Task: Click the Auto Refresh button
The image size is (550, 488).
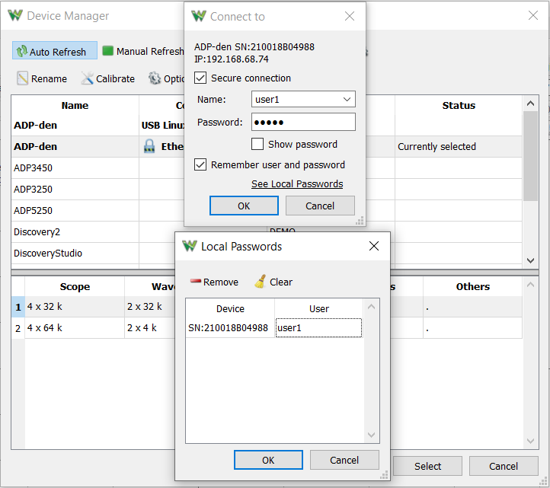Action: [55, 51]
